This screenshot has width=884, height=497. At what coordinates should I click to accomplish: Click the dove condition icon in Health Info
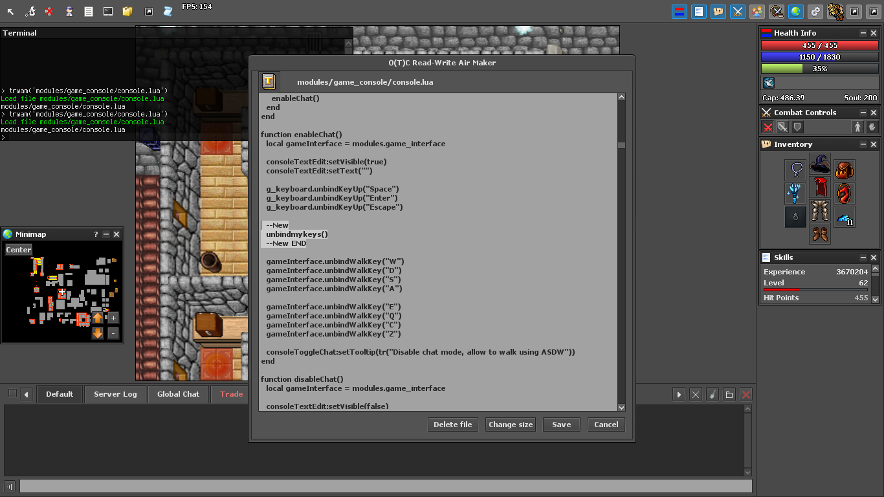(x=769, y=82)
